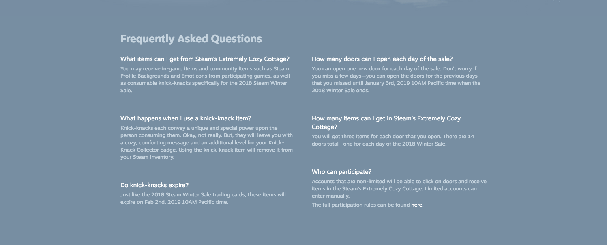This screenshot has height=245, width=607.
Task: Select 'What items can I get' question
Action: click(205, 59)
